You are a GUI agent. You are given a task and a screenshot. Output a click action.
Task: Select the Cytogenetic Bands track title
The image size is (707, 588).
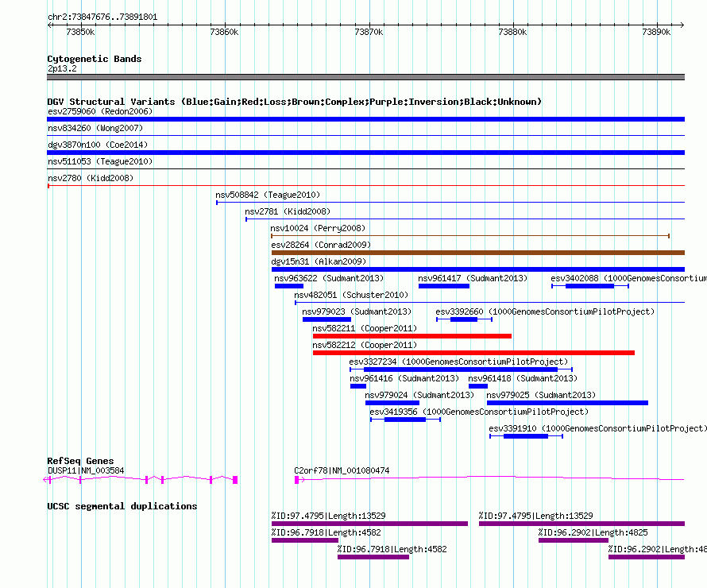click(95, 59)
